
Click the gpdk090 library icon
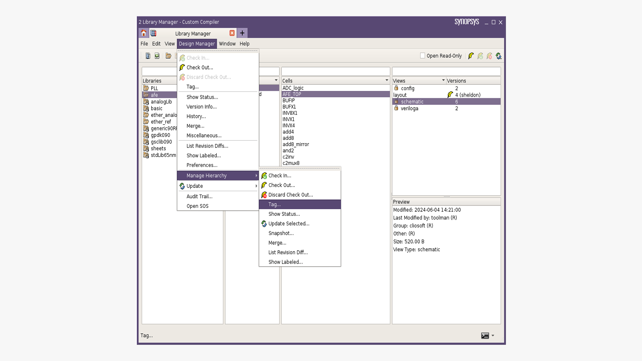[146, 135]
